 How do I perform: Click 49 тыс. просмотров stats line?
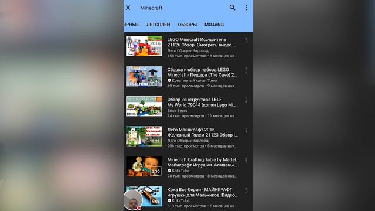pos(202,86)
